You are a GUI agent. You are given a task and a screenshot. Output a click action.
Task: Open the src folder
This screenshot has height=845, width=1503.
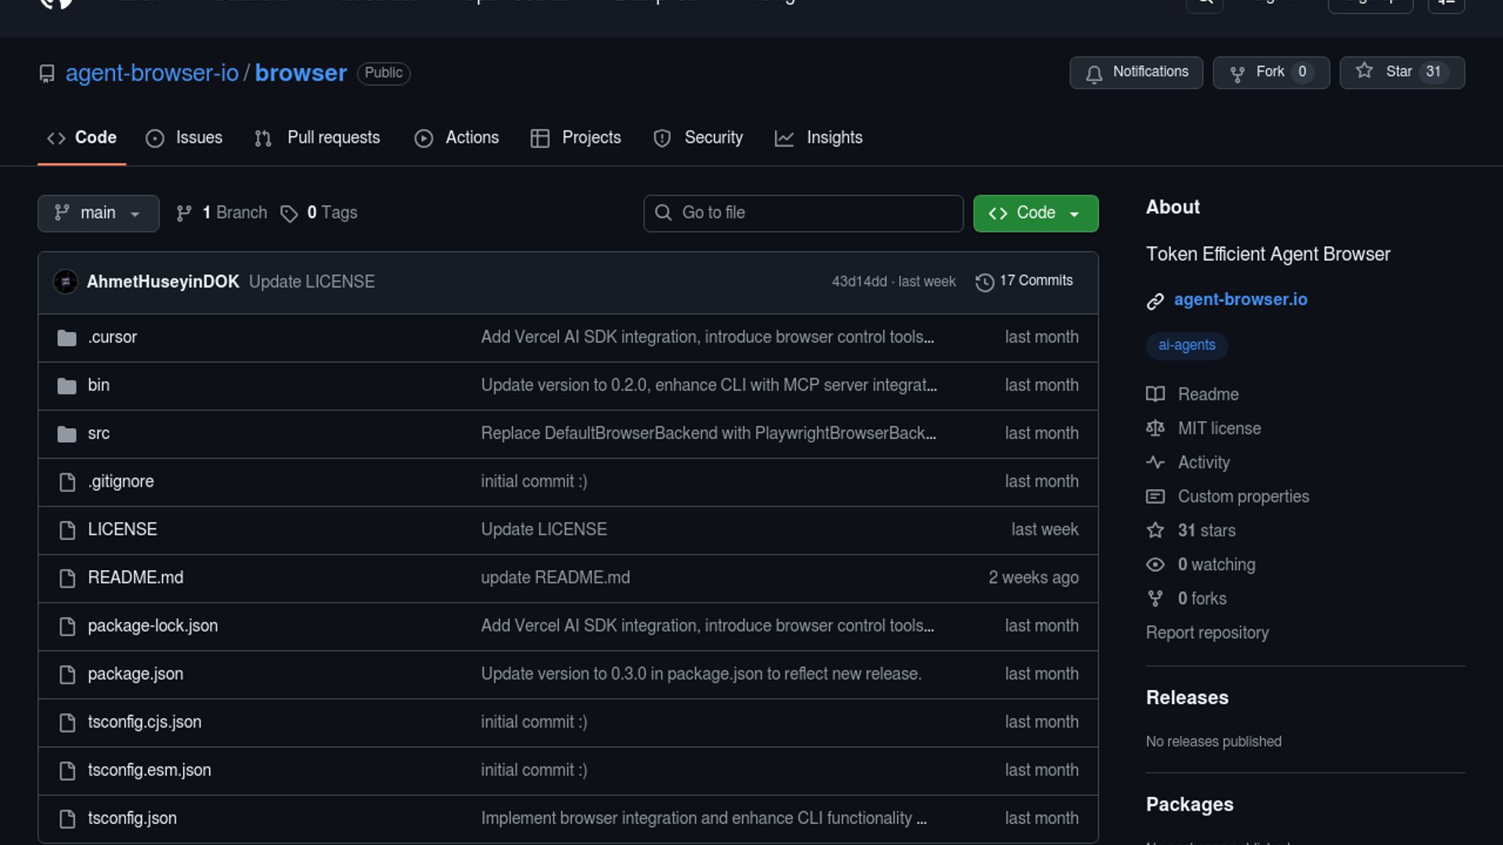[99, 433]
